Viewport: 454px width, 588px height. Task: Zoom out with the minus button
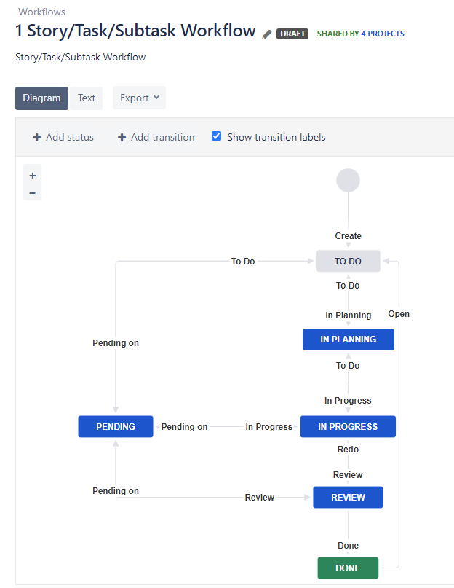[x=33, y=192]
